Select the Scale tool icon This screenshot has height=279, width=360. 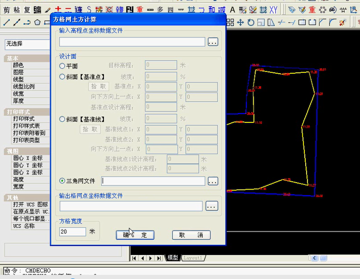point(261,22)
